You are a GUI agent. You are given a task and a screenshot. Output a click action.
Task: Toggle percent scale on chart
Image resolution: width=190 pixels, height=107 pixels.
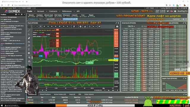105,90
